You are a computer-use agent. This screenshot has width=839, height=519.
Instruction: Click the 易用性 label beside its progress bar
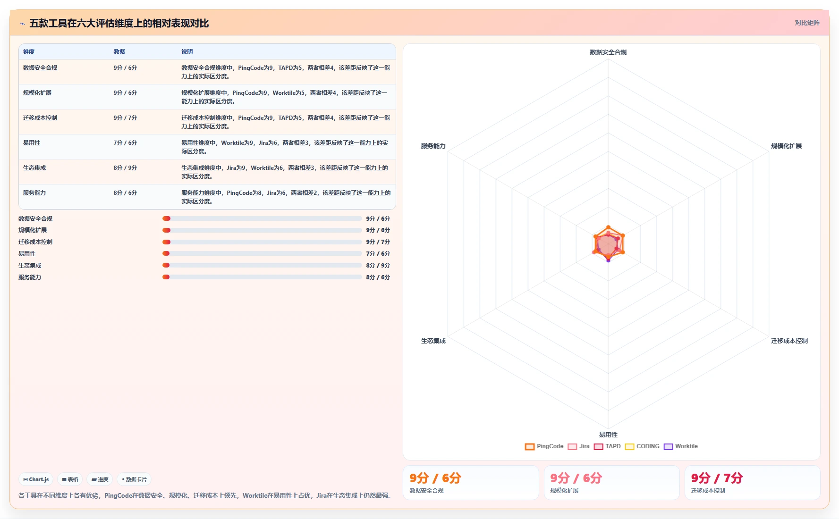(x=27, y=254)
